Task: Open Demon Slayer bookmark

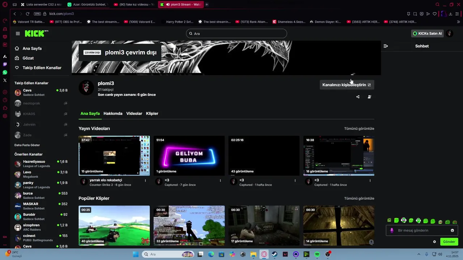Action: point(325,22)
